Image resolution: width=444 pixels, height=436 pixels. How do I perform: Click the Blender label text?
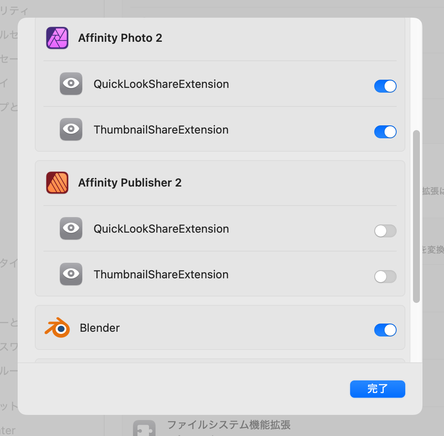coord(99,328)
